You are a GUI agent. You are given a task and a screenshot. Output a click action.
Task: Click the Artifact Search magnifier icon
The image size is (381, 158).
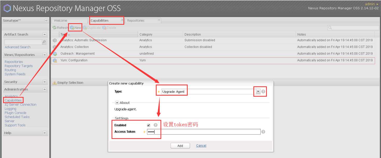[x=44, y=42]
